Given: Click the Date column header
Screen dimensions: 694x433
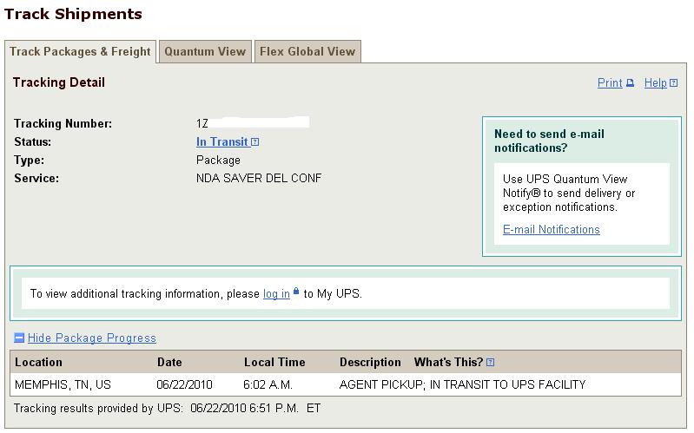Looking at the screenshot, I should (169, 362).
